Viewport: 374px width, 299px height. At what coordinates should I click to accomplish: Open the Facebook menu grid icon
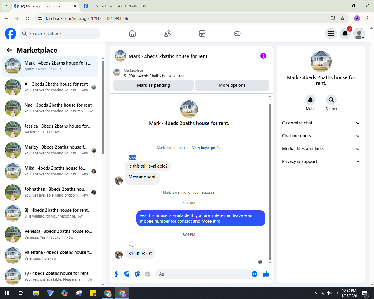tap(331, 34)
